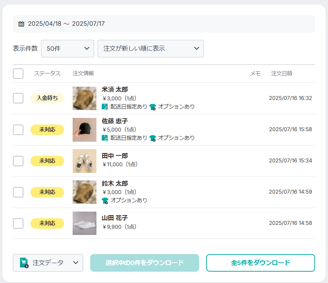This screenshot has height=283, width=328.
Task: Click black cap thumbnail of 佐藤 恵子 order
Action: click(84, 130)
